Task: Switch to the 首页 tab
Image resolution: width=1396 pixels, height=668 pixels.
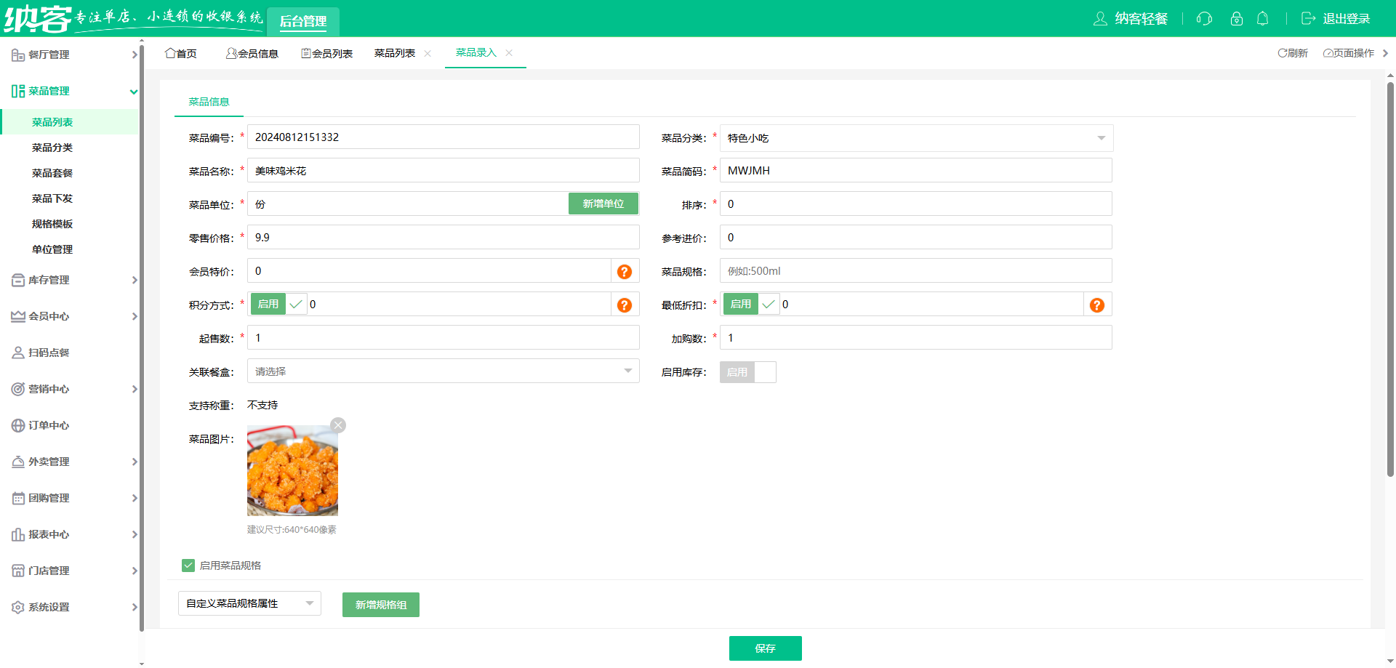Action: tap(181, 52)
